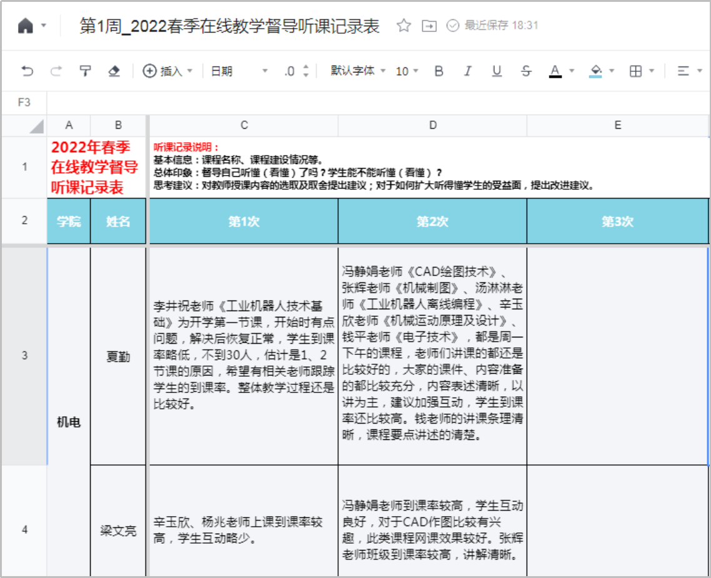
Task: Click the font color A button
Action: (x=555, y=71)
